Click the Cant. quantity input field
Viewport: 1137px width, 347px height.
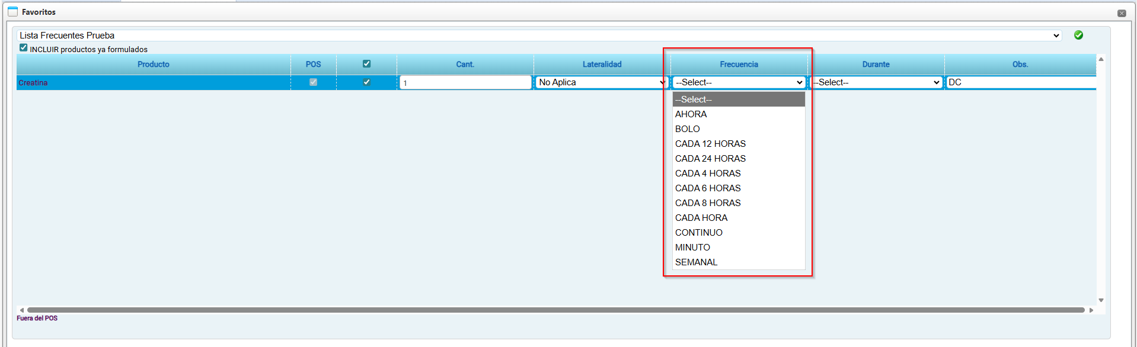[x=465, y=83]
